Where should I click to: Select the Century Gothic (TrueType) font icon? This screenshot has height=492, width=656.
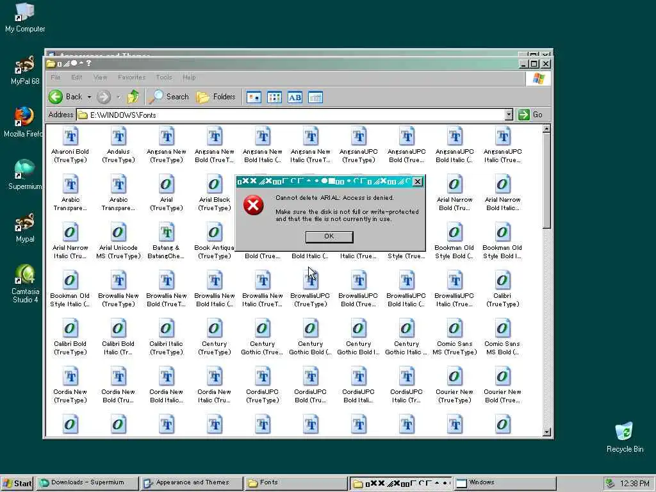pyautogui.click(x=263, y=337)
